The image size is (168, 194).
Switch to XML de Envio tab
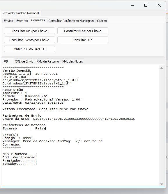point(24,61)
